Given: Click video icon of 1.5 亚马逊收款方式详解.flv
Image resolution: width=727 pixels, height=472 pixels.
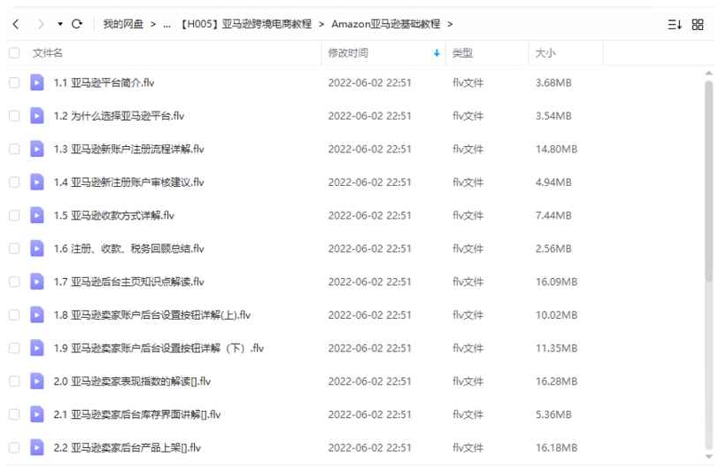Looking at the screenshot, I should pyautogui.click(x=37, y=215).
